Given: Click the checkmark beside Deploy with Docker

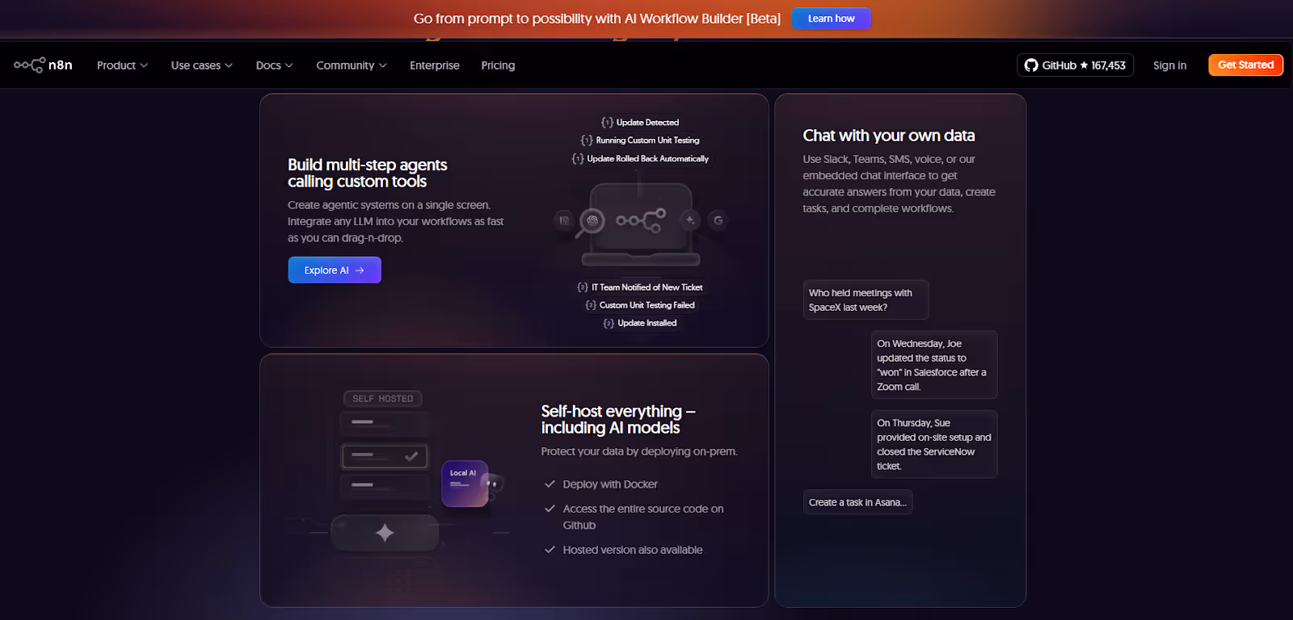Looking at the screenshot, I should 550,484.
